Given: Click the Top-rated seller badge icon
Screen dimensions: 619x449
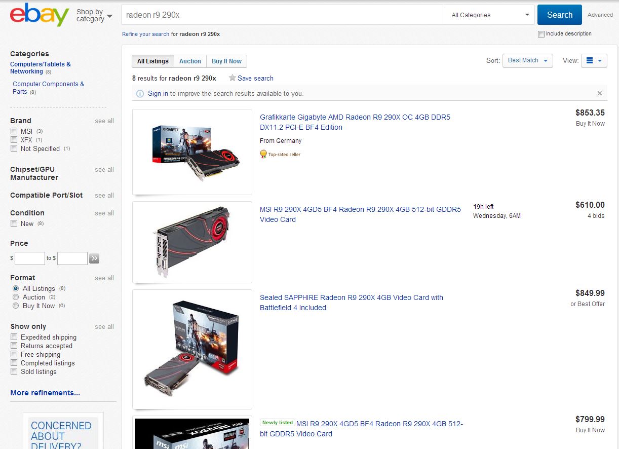Looking at the screenshot, I should 263,154.
